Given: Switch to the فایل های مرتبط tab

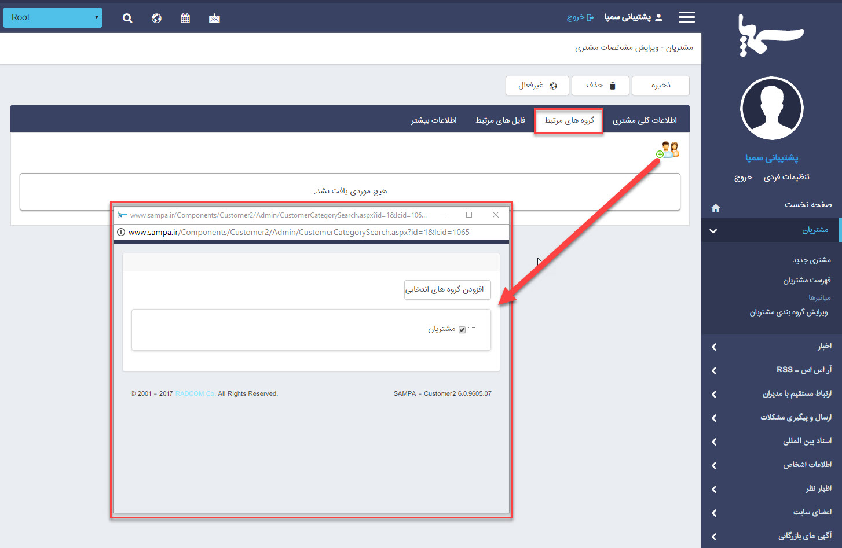Looking at the screenshot, I should click(x=500, y=120).
